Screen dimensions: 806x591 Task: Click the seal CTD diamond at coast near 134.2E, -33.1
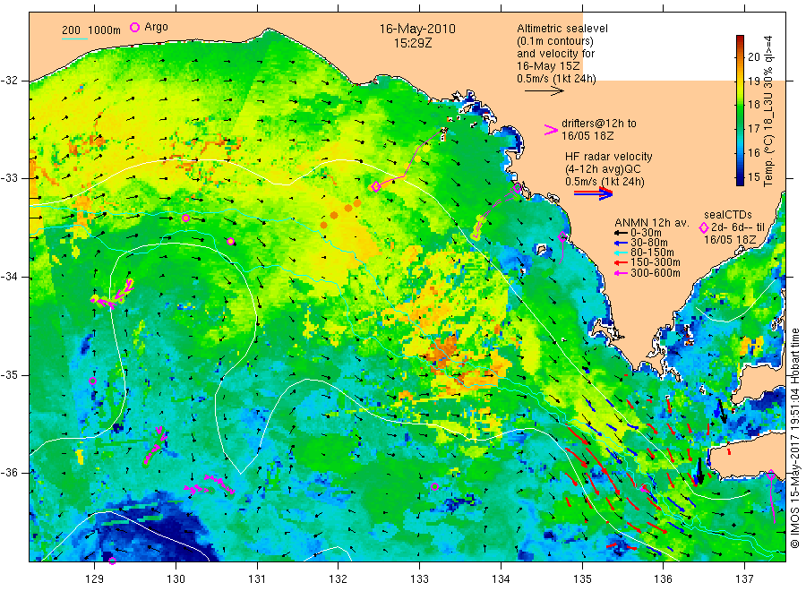pos(517,189)
